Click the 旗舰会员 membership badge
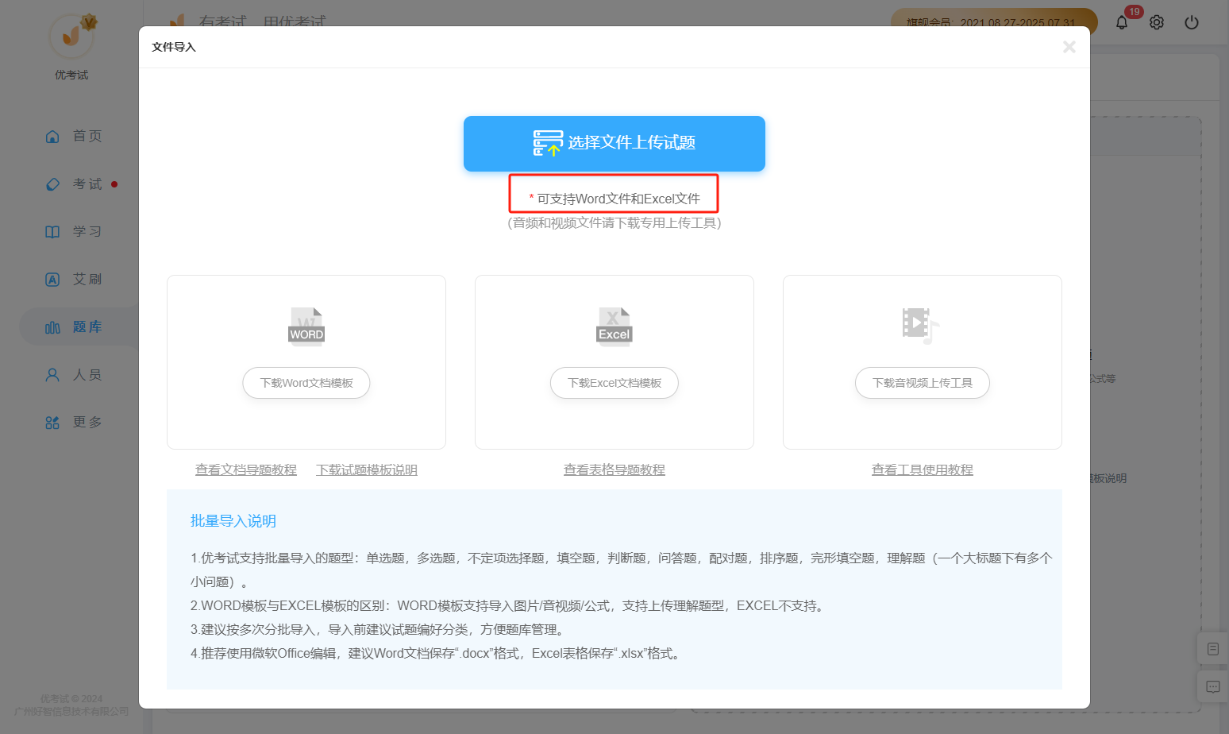 (994, 22)
